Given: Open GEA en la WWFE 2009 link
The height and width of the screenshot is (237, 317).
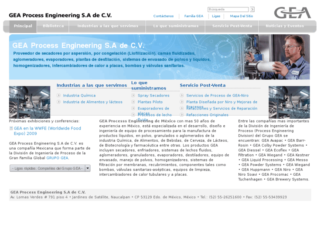Looking at the screenshot, I should coord(47,131).
